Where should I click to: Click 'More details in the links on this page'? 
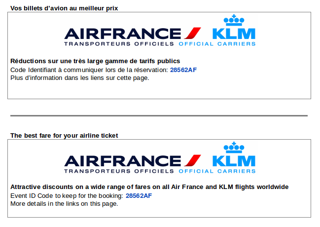click(x=64, y=204)
